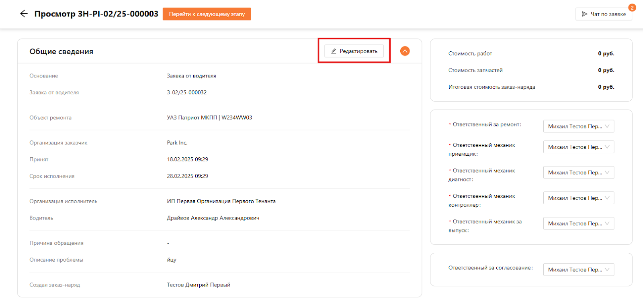Click driver name 'Драйвов Александр Александрович'
The width and height of the screenshot is (643, 301).
tap(213, 218)
